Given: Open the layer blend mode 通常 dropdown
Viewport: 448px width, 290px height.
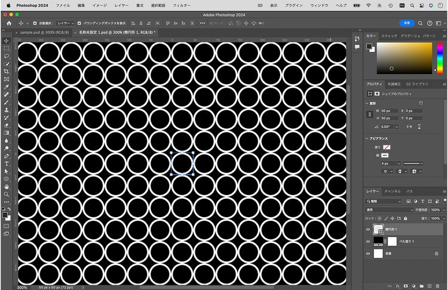Looking at the screenshot, I should click(x=389, y=210).
